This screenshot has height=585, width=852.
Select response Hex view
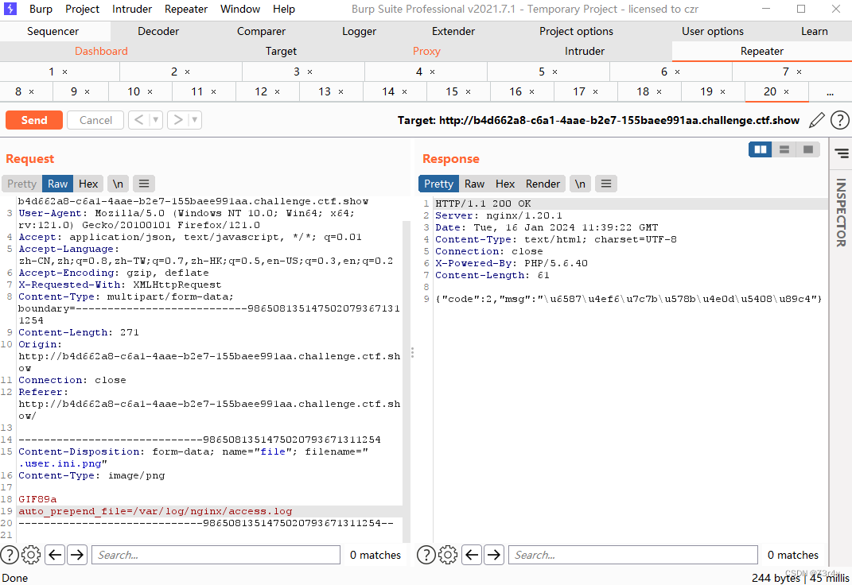click(x=505, y=184)
